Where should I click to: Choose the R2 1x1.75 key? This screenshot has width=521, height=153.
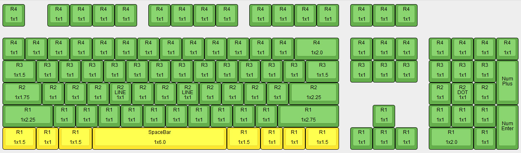(x=22, y=93)
